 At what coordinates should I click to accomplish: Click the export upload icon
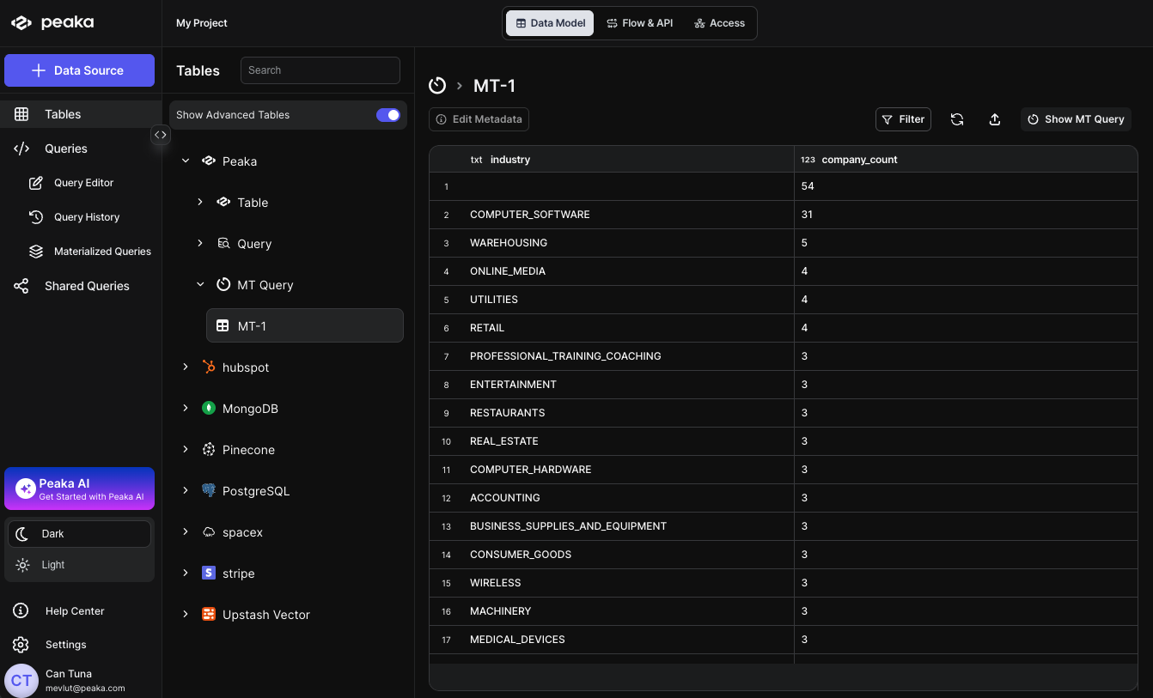(994, 119)
